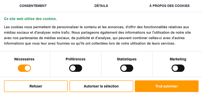The height and width of the screenshot is (96, 202).
Task: Switch to the Détails tab
Action: pos(101,6)
